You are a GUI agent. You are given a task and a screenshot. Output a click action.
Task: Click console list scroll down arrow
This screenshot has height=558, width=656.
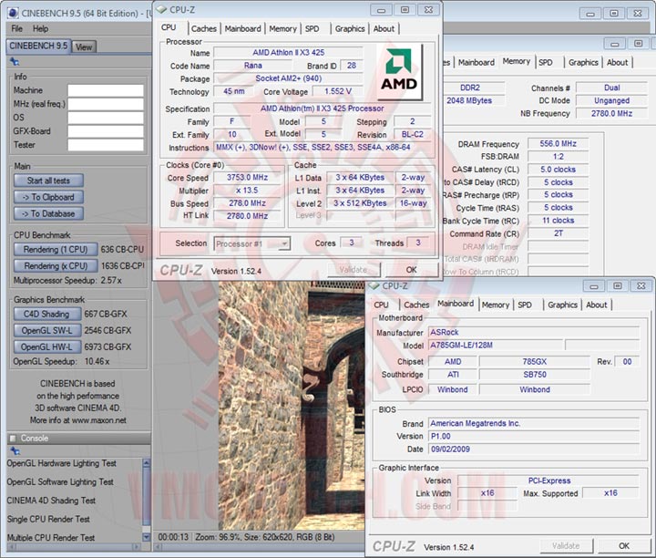147,537
